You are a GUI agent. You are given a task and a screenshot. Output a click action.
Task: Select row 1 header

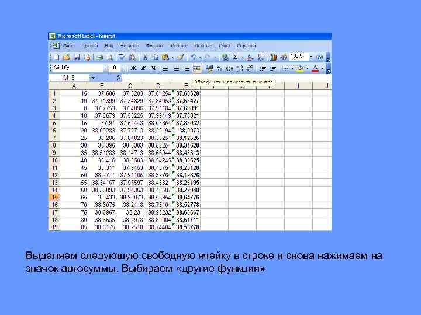[54, 93]
